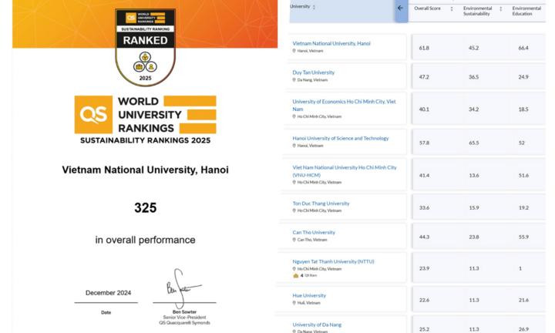Screen dimensions: 555x333
Task: Select environmental education value 18.5
Action: (x=523, y=109)
